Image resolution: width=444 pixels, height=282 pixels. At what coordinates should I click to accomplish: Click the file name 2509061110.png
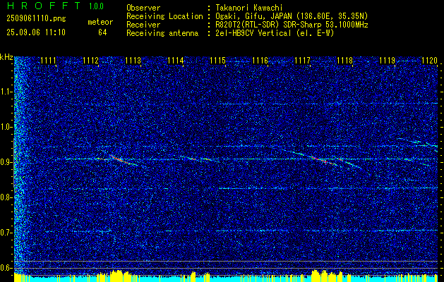coord(36,19)
